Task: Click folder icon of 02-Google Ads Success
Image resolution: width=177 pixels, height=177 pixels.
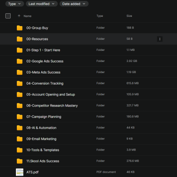Action: 19,61
